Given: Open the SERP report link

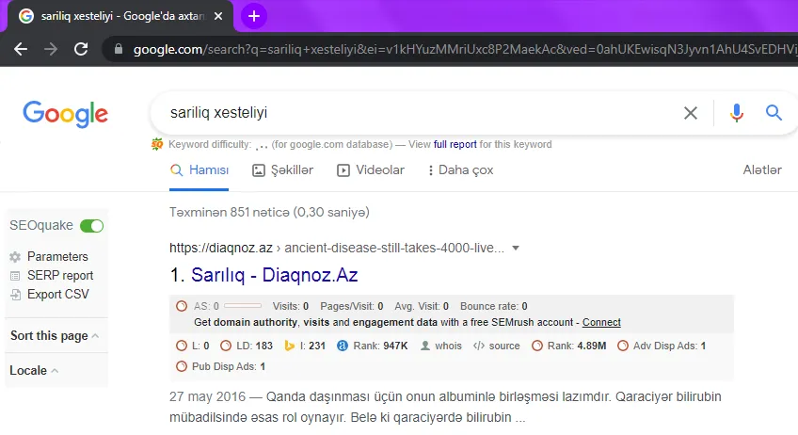Looking at the screenshot, I should [60, 276].
